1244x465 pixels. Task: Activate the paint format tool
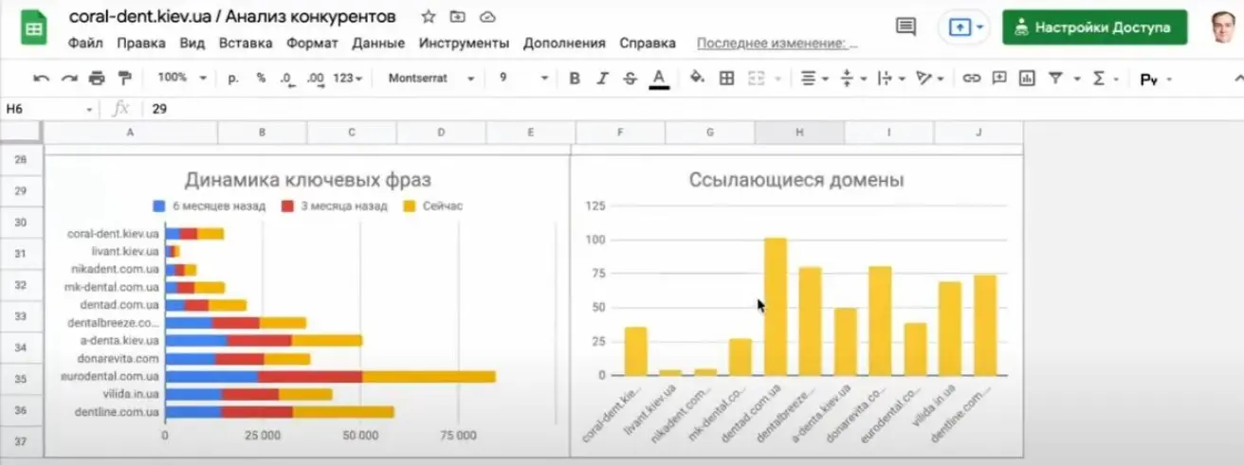[124, 79]
